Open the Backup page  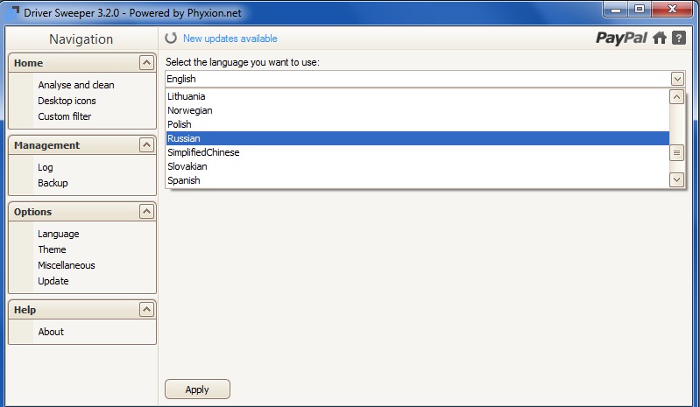pos(53,183)
